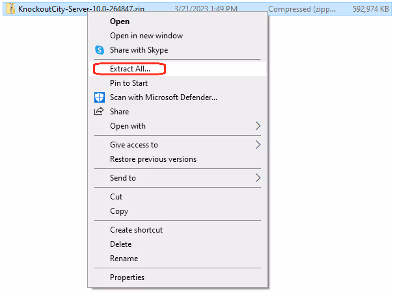Image resolution: width=393 pixels, height=293 pixels.
Task: Click the Skype icon in context menu
Action: (x=100, y=50)
